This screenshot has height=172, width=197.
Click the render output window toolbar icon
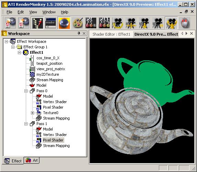coord(51,23)
